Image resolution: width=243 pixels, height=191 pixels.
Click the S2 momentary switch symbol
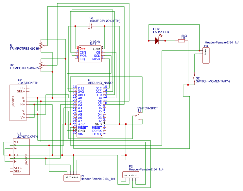[x=194, y=79]
